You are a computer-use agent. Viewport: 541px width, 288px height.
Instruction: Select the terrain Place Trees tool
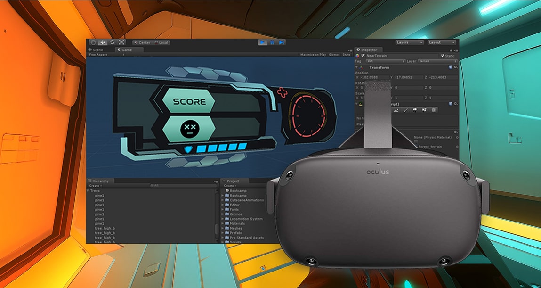[415, 110]
